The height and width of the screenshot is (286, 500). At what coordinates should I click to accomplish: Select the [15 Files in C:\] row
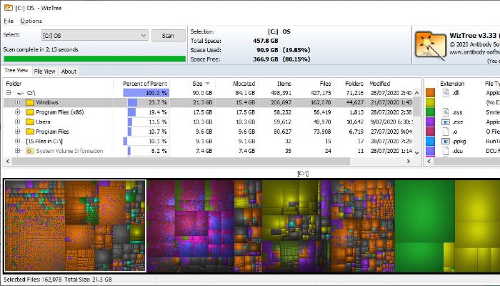[209, 141]
